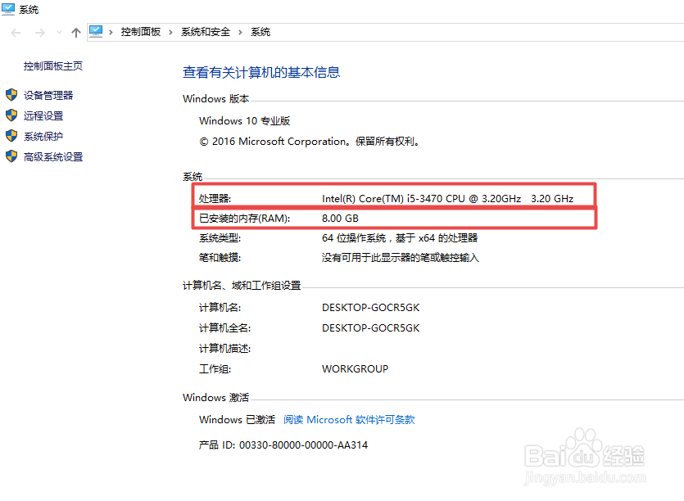Click shield icon beside 系统保护
The height and width of the screenshot is (501, 684).
click(11, 136)
